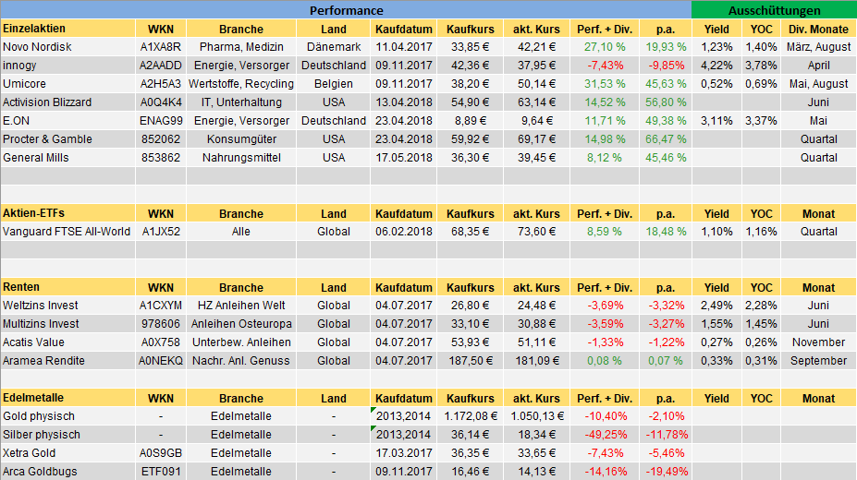This screenshot has width=857, height=480.
Task: Select the Gold physisch cell
Action: 68,416
